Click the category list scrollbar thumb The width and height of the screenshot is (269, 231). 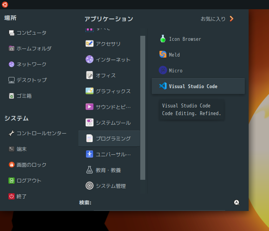pos(143,108)
